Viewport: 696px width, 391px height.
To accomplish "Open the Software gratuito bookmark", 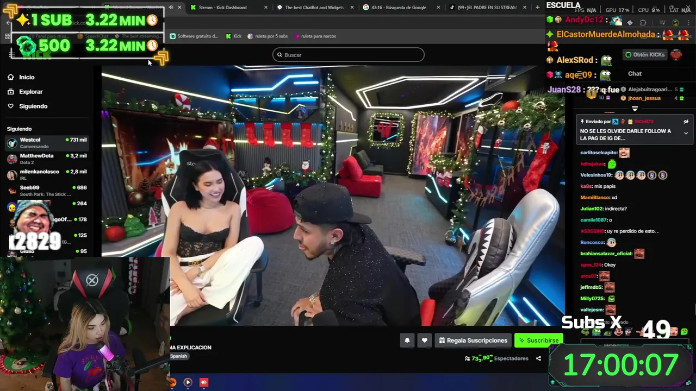I will (x=194, y=36).
